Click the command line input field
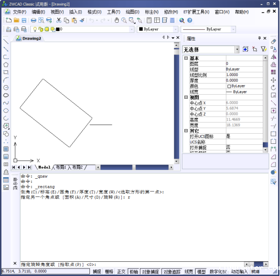Image resolution: width=280 pixels, height=276 pixels. [x=132, y=264]
